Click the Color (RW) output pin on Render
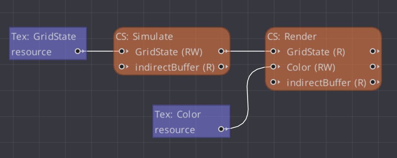Image resolution: width=397 pixels, height=158 pixels. (x=373, y=67)
